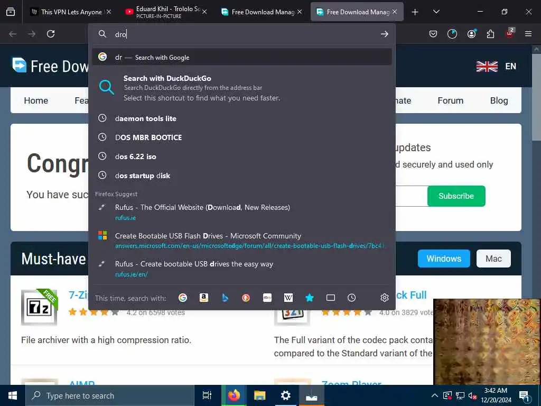Image resolution: width=541 pixels, height=406 pixels.
Task: Select 'dos 6.22 iso' history suggestion
Action: click(x=242, y=156)
